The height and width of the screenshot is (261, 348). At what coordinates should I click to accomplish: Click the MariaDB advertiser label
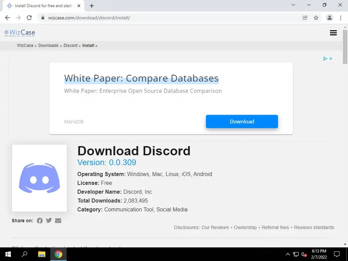[x=74, y=122]
